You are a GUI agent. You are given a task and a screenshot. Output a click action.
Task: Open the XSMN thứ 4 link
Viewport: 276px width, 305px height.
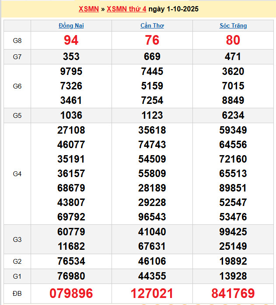pos(126,9)
